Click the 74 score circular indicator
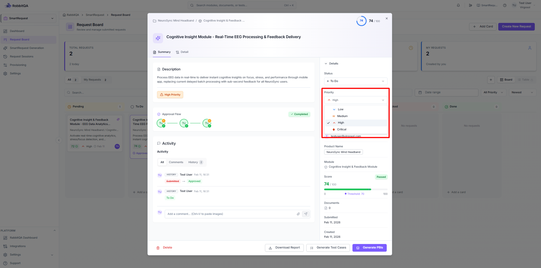Image resolution: width=541 pixels, height=268 pixels. (x=362, y=21)
